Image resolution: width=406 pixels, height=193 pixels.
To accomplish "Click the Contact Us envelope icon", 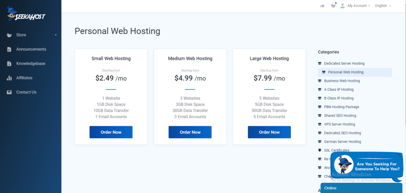I will point(10,92).
